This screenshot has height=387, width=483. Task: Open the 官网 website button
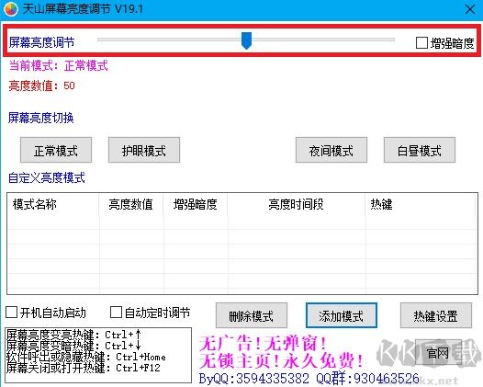(438, 352)
